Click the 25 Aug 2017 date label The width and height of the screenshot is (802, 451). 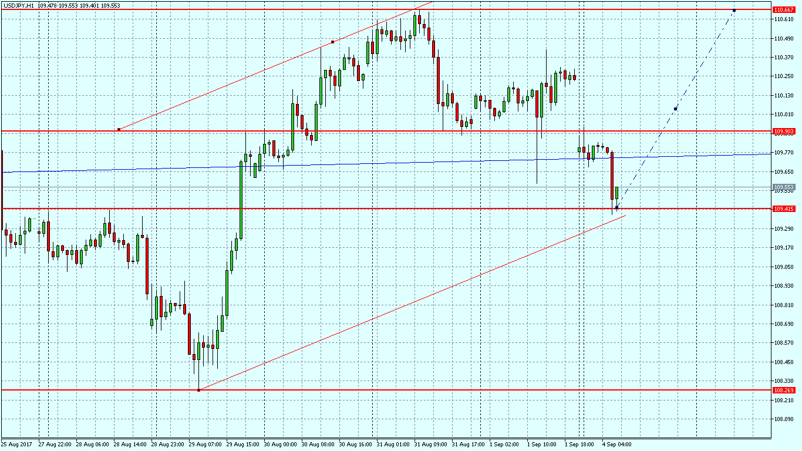[16, 445]
